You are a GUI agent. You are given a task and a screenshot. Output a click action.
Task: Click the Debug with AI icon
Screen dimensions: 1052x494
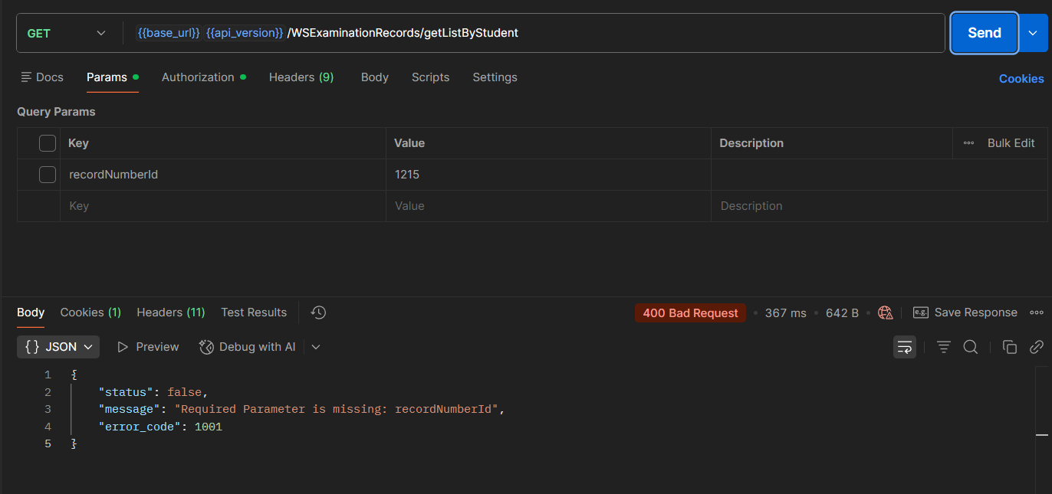[206, 347]
